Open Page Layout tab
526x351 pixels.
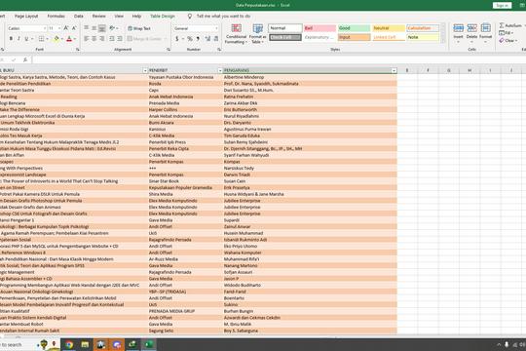[26, 17]
